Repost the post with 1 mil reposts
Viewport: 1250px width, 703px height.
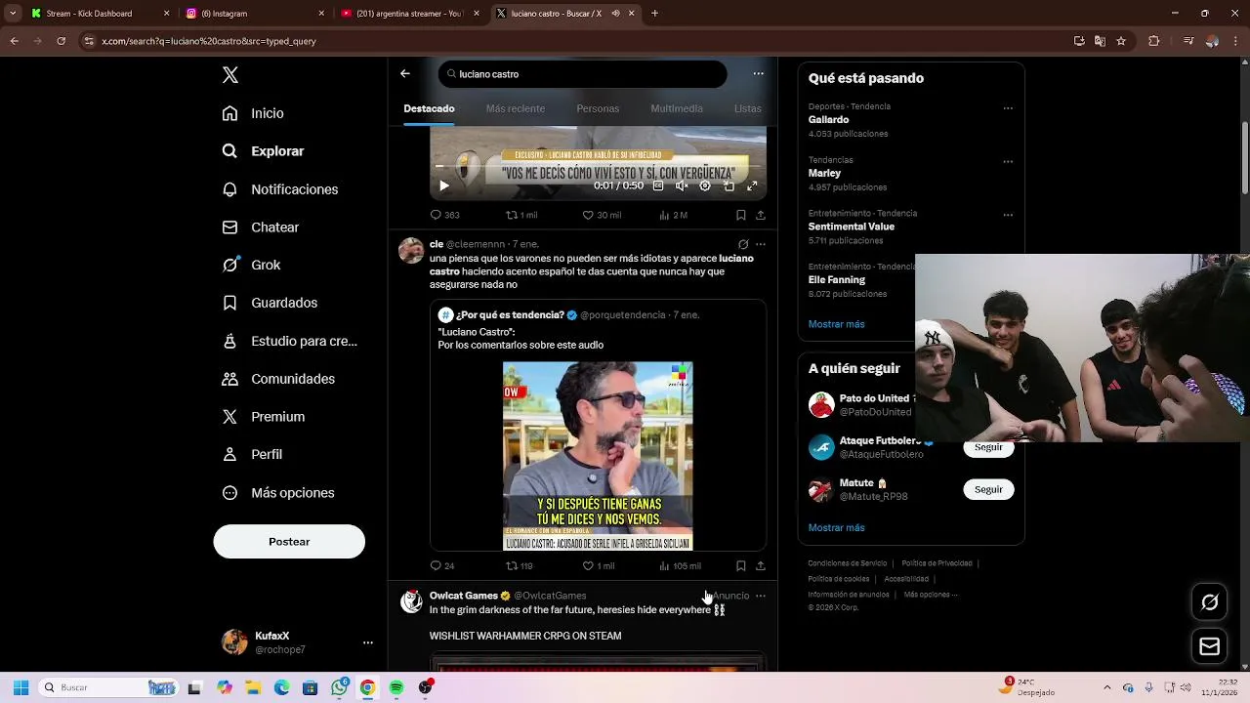tap(521, 215)
